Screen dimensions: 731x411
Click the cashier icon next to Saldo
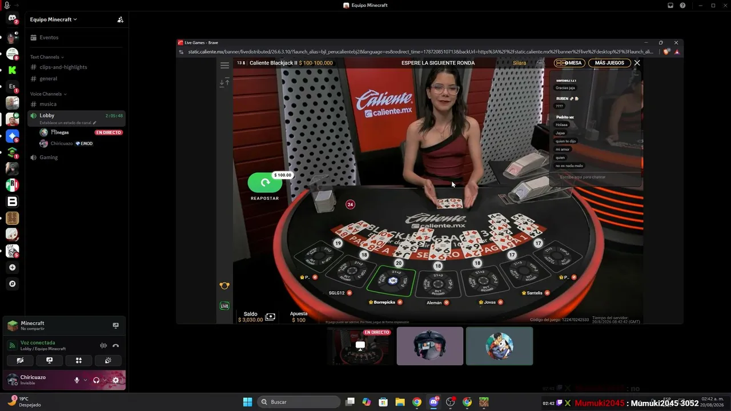click(271, 317)
